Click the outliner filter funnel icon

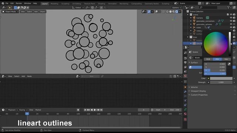tap(228, 7)
